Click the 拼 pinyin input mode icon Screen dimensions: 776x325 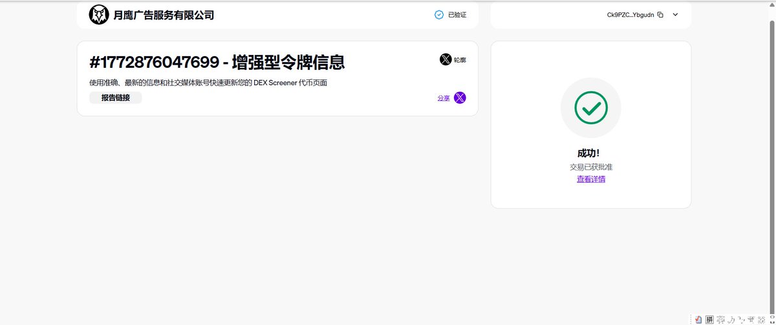(710, 319)
